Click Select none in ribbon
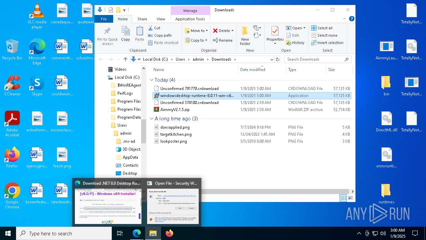 point(324,35)
